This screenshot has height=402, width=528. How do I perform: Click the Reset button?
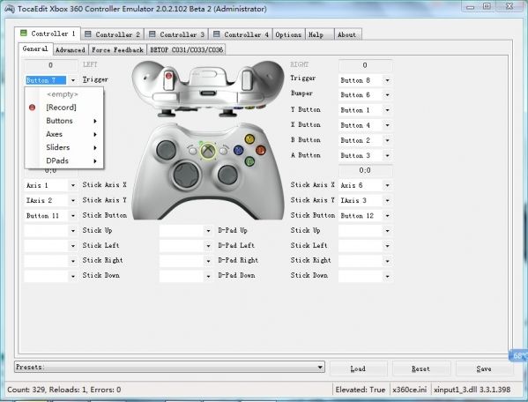(421, 368)
